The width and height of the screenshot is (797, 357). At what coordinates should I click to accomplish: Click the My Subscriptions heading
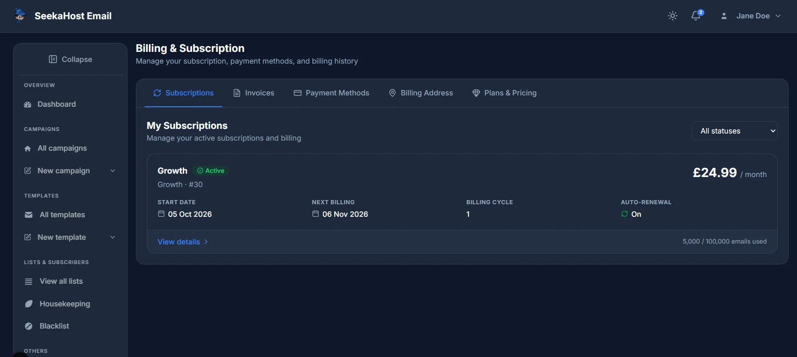pyautogui.click(x=187, y=126)
